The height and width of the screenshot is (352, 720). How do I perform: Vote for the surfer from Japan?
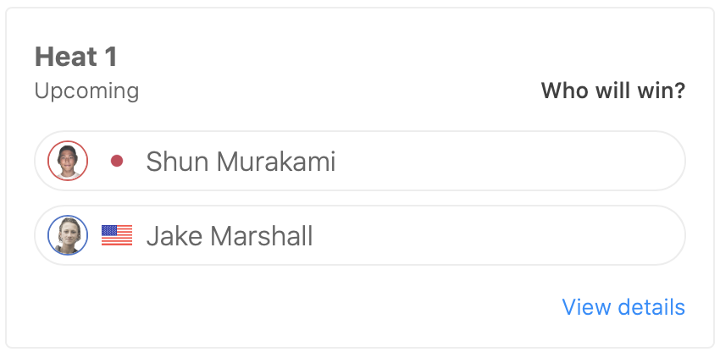pyautogui.click(x=359, y=161)
